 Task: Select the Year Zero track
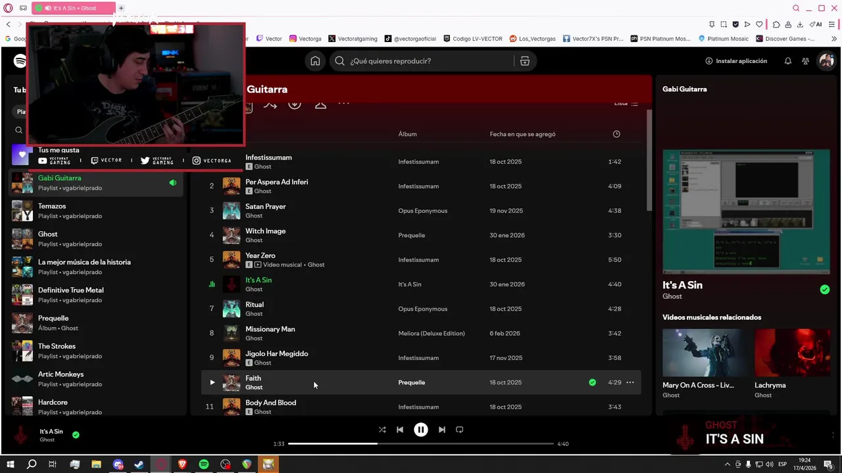(x=260, y=256)
